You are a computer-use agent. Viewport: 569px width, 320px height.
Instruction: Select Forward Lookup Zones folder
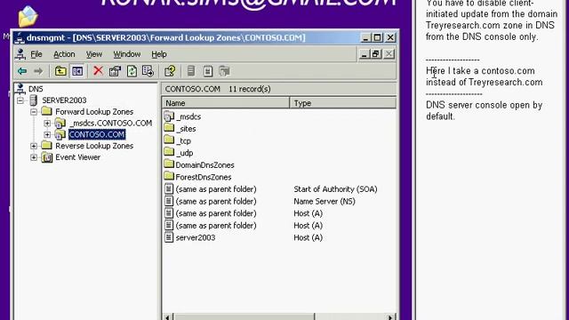(x=94, y=112)
